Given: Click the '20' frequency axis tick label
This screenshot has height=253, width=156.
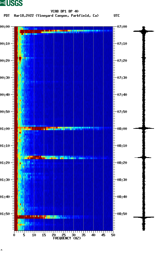Looking at the screenshot, I should pyautogui.click(x=54, y=235).
